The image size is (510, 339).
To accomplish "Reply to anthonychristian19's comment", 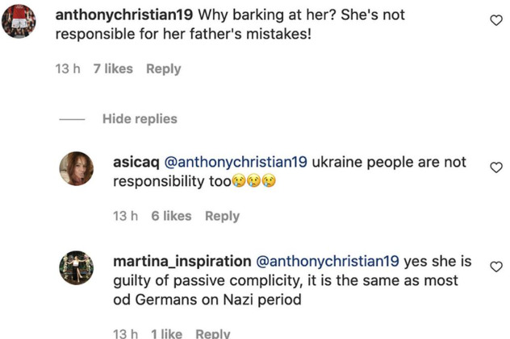I will point(163,69).
